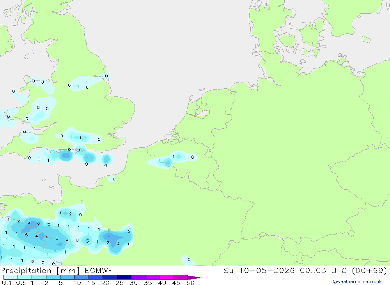Pick the 2–5 mm legend swatch
The height and width of the screenshot is (285, 390).
click(x=53, y=277)
